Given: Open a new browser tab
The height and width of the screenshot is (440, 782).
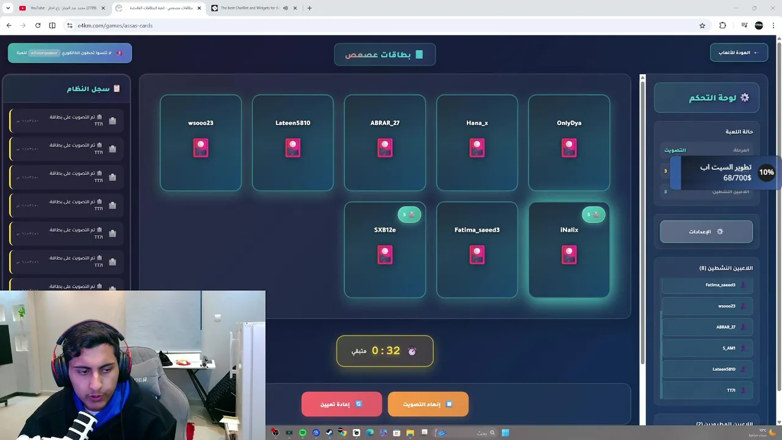Looking at the screenshot, I should click(x=309, y=8).
